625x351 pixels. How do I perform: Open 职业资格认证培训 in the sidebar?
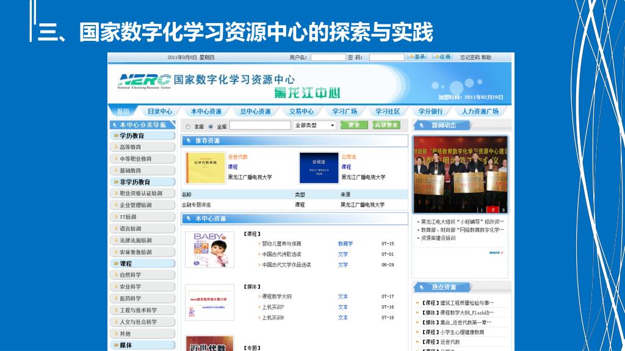(x=143, y=193)
